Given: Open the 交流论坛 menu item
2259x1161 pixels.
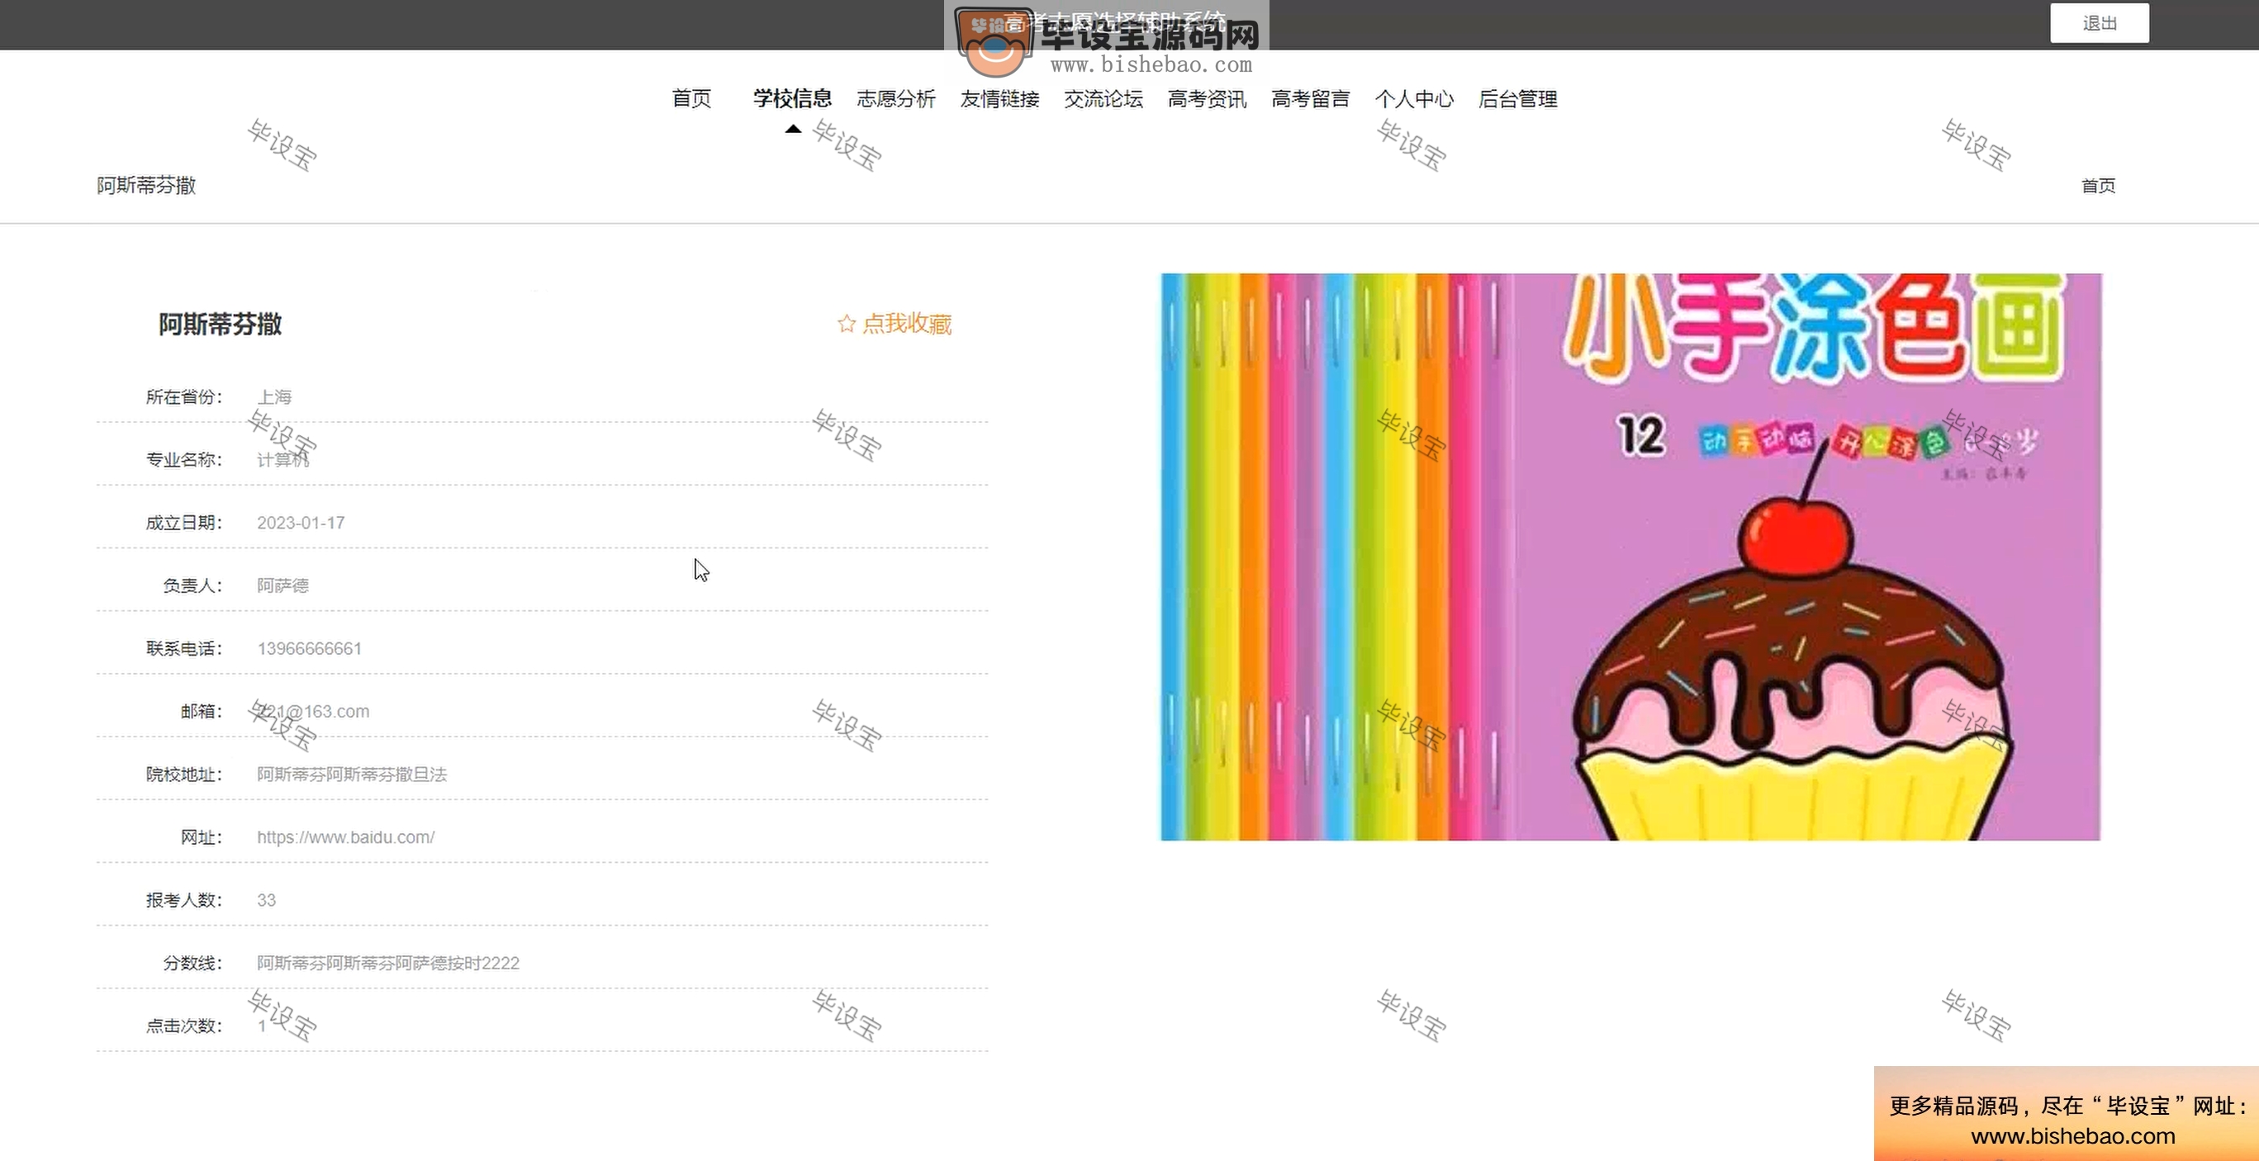Looking at the screenshot, I should (x=1103, y=99).
